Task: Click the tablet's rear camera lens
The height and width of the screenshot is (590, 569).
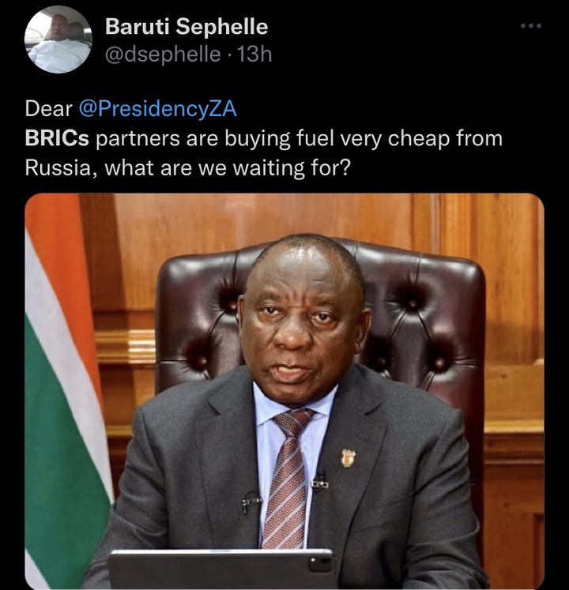Action: click(316, 564)
